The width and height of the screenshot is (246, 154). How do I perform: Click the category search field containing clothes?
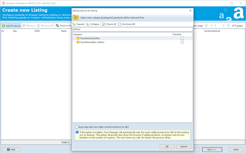point(132,29)
